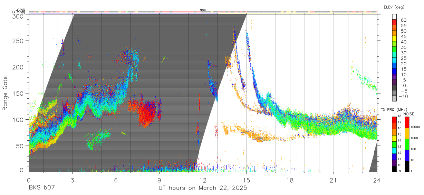The width and height of the screenshot is (424, 195).
Task: Select the "NOISE" legend title
Action: (409, 114)
